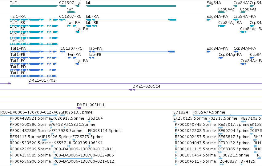Screen dimensions: 262x166
Task: Click the RP001040749.5prime EST label
Action: click(195, 125)
